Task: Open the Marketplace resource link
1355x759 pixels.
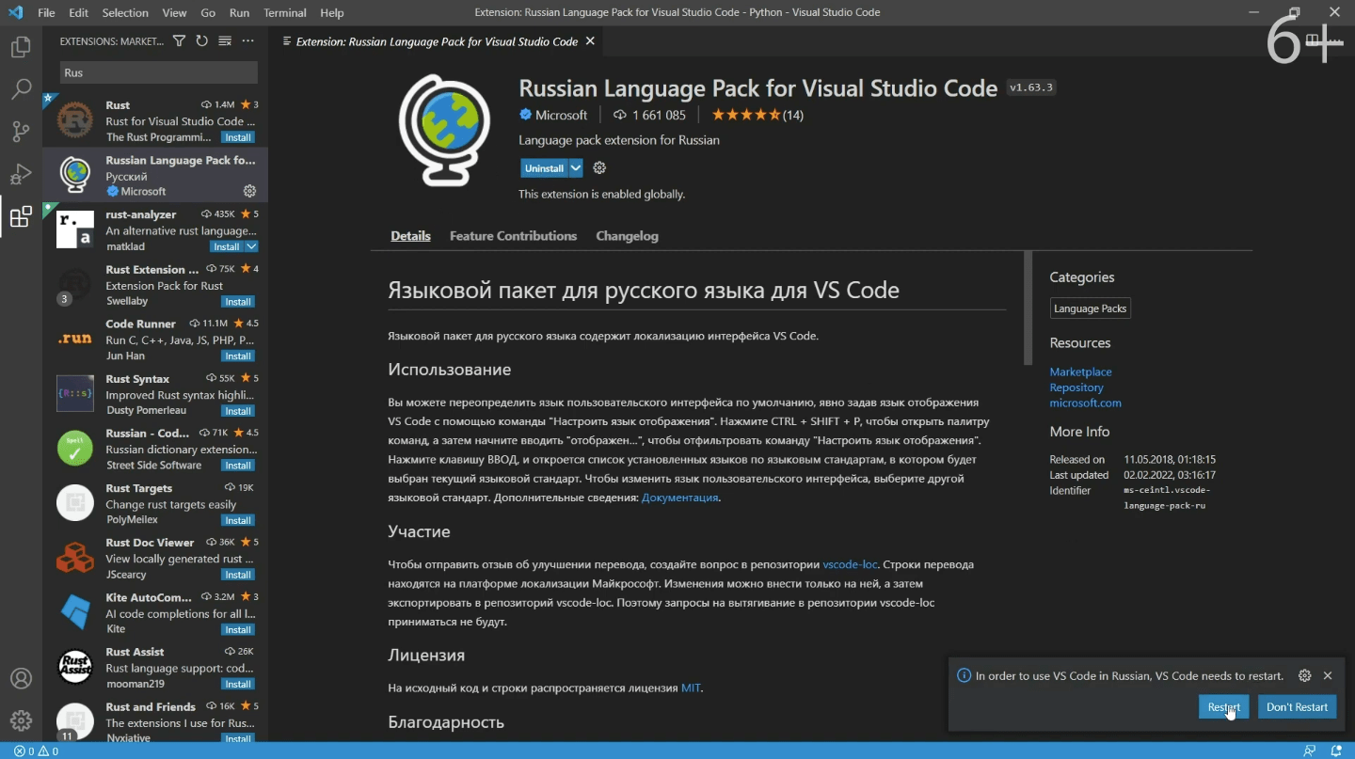Action: 1080,372
